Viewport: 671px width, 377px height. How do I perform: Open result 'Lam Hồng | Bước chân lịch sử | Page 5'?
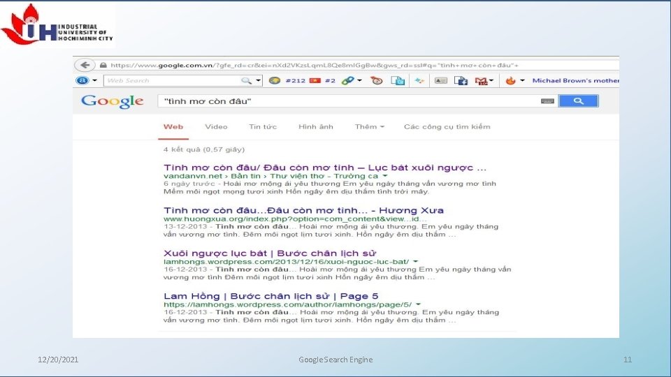coord(271,296)
